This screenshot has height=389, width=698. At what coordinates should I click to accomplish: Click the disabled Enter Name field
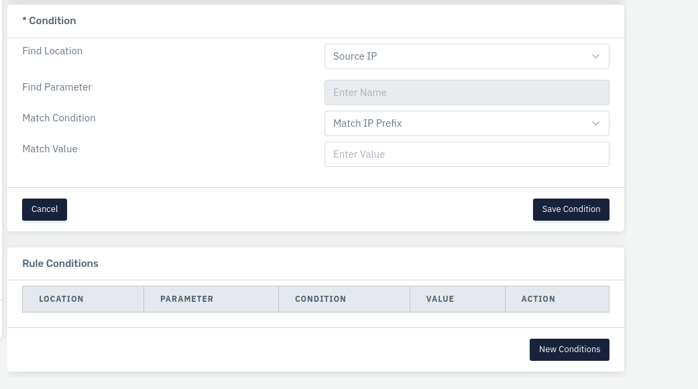click(467, 93)
